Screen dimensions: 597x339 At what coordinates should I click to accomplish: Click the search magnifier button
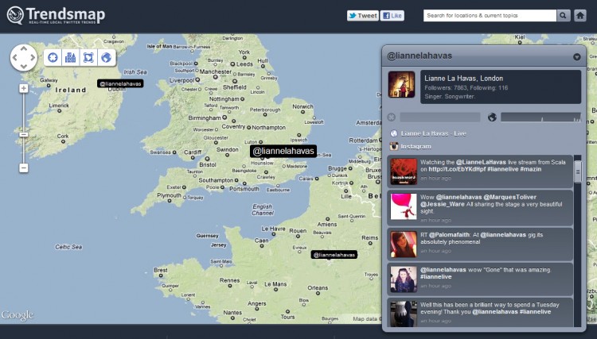(563, 16)
